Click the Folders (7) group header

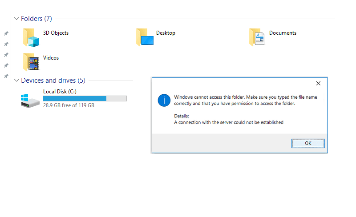point(36,19)
